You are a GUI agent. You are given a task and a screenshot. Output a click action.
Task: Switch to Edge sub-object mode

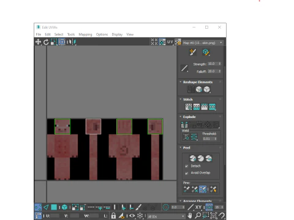tap(46, 207)
